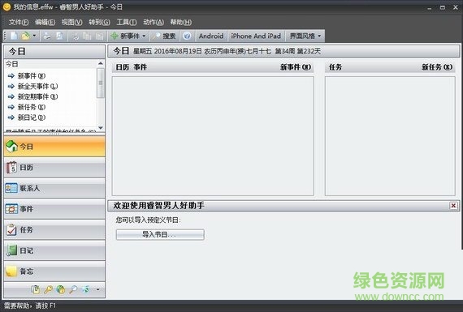Select 事件 in the navigation pane

click(54, 209)
